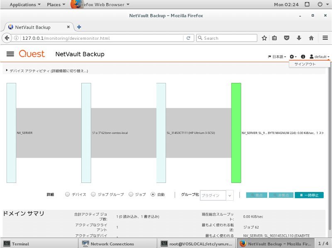
Task: Click the 1 / 4 workspace switcher
Action: 323,243
